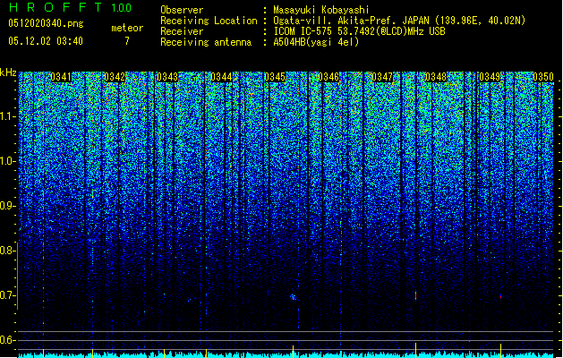Click the 0346 time marker

pos(328,77)
